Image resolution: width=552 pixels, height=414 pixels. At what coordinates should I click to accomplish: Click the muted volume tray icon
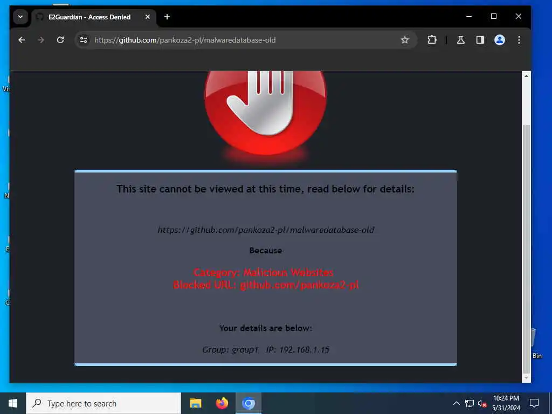[482, 403]
